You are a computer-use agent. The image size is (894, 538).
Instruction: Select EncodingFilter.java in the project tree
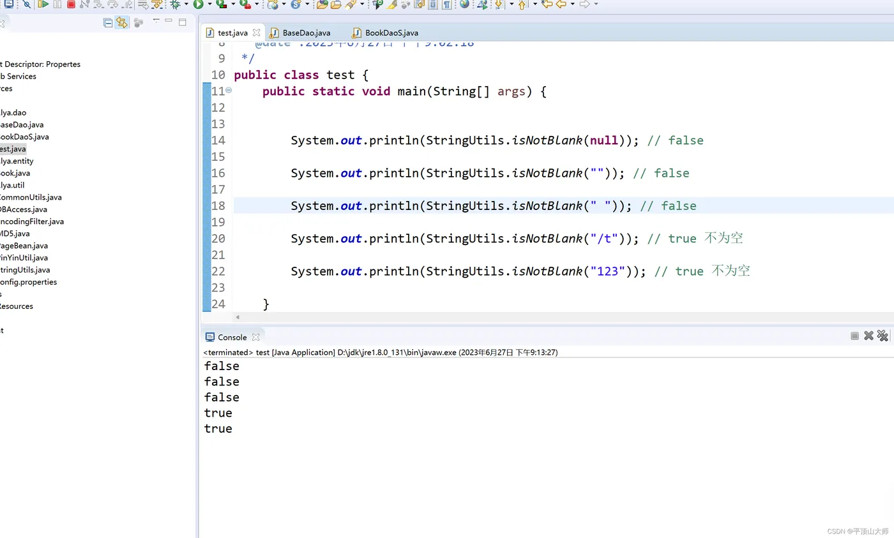[32, 221]
